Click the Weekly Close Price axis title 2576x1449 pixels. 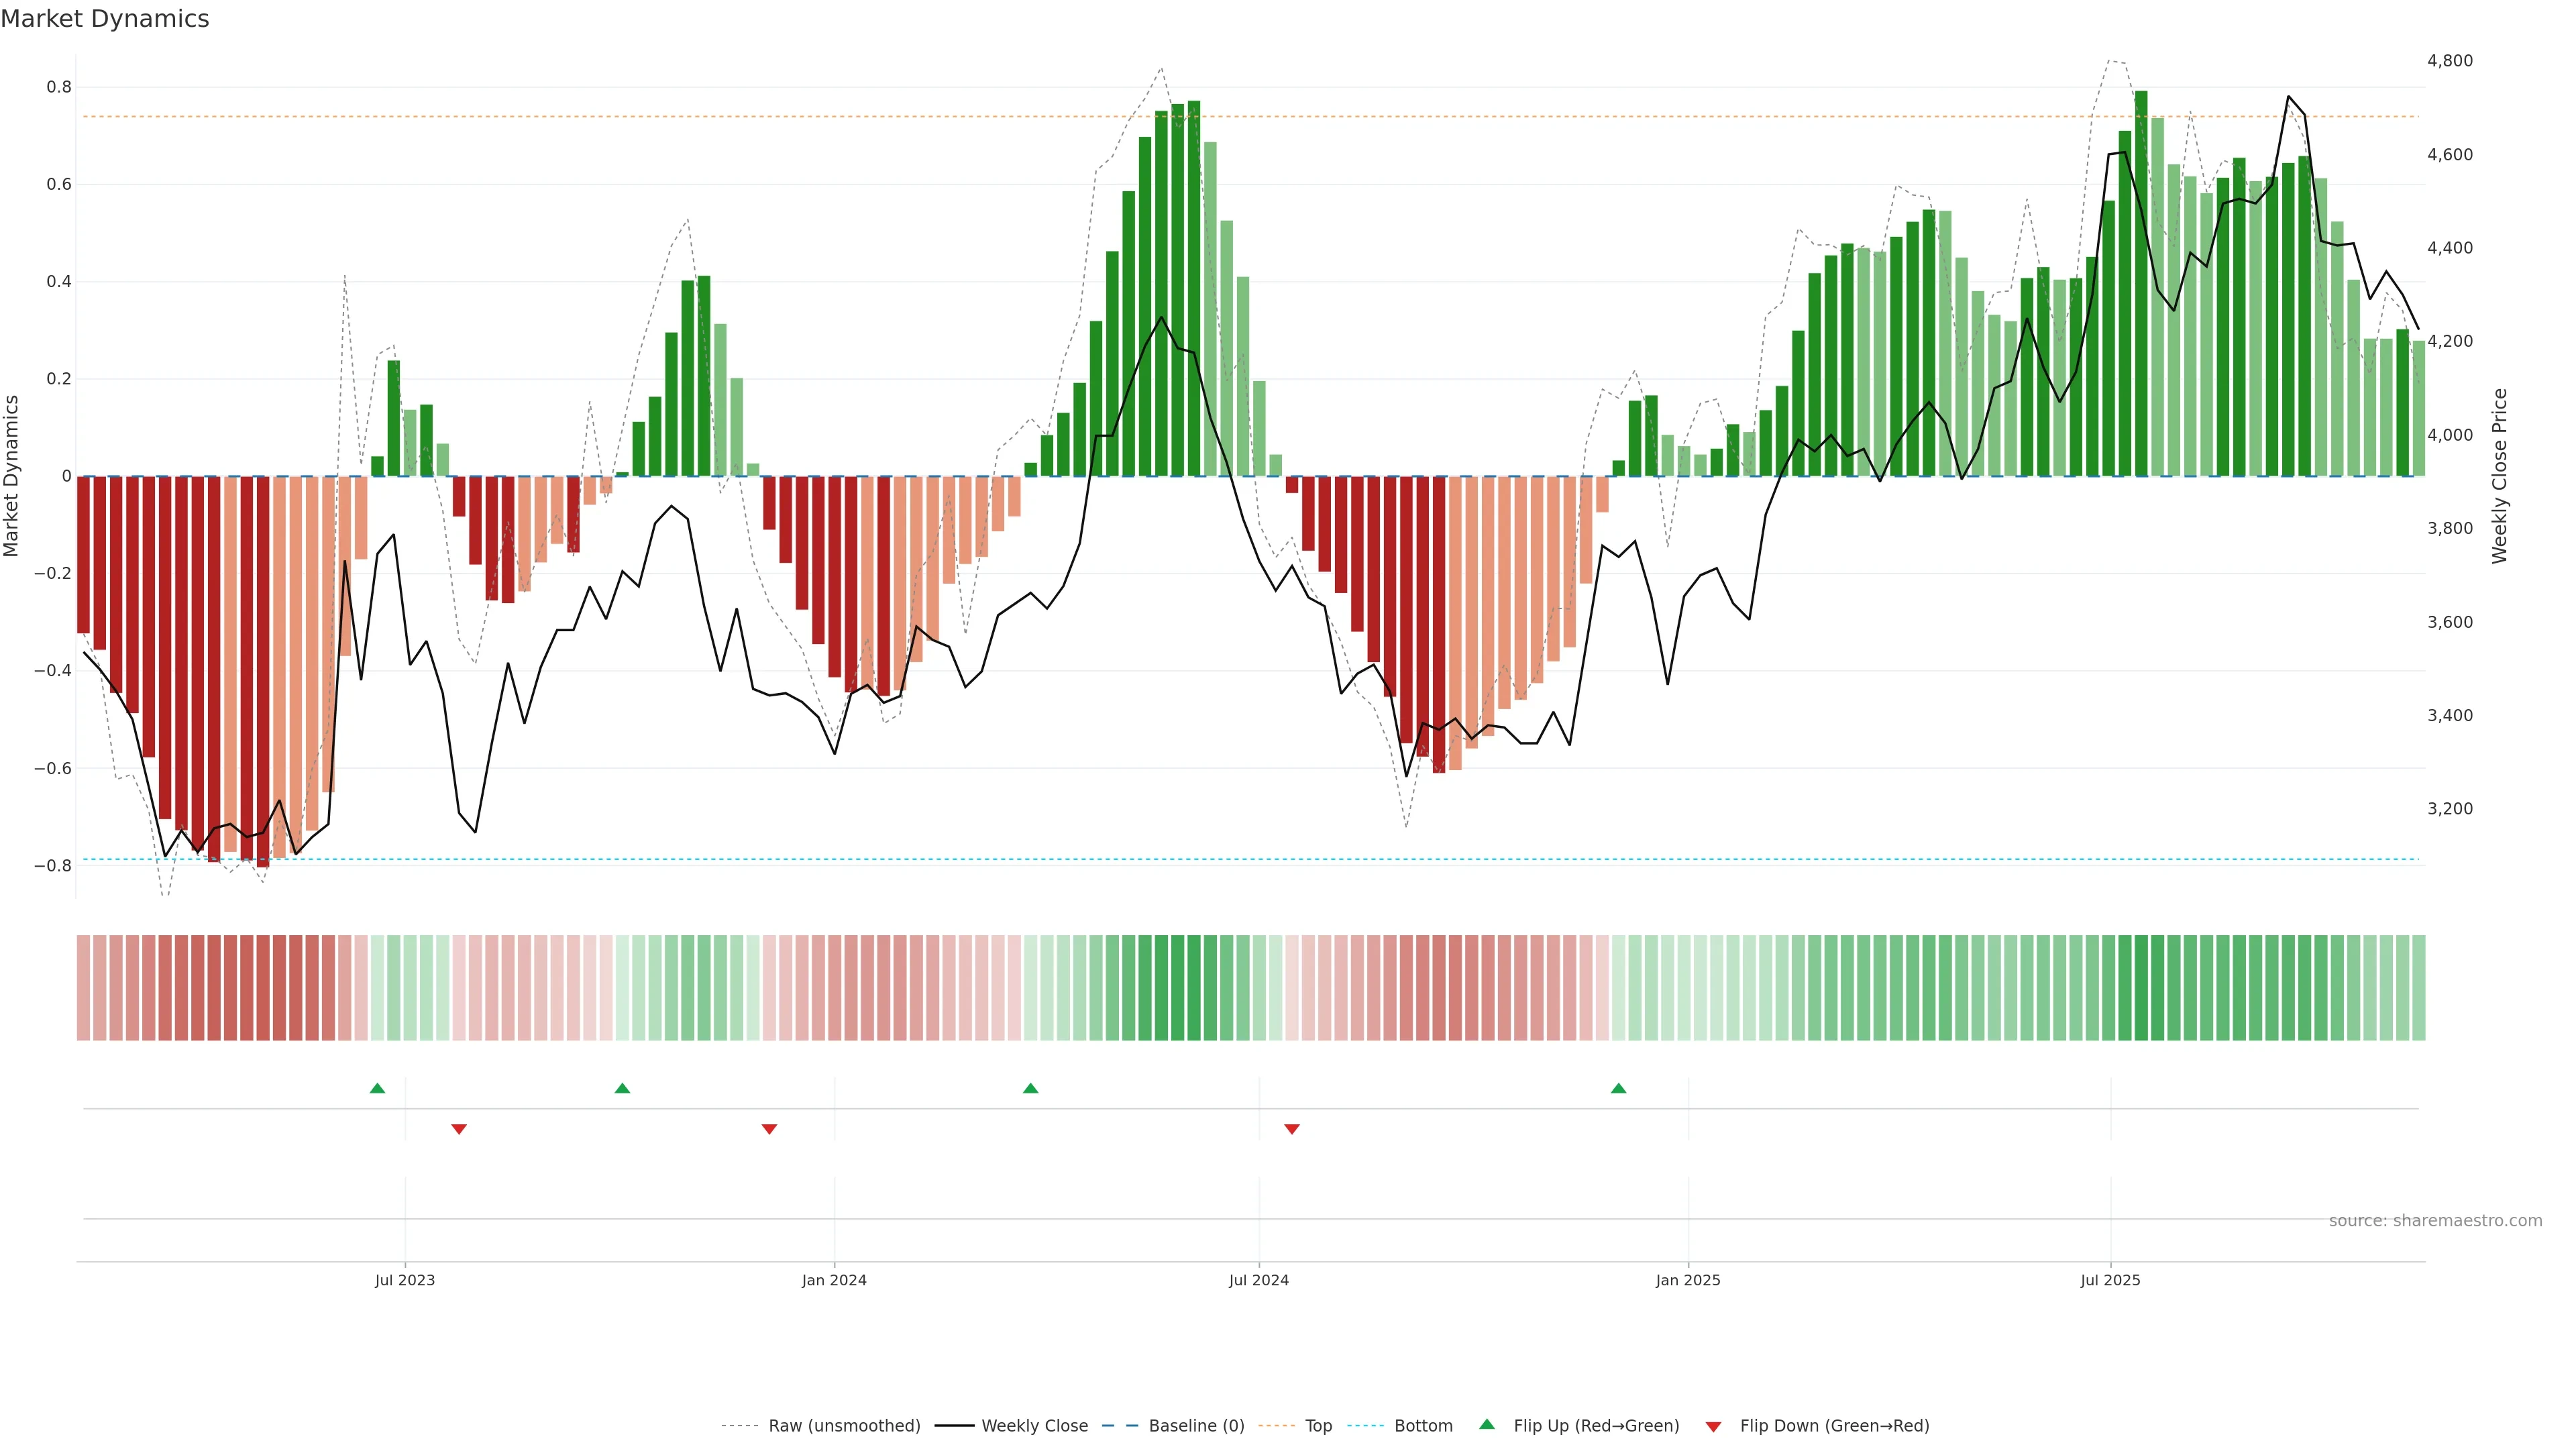pyautogui.click(x=2499, y=476)
